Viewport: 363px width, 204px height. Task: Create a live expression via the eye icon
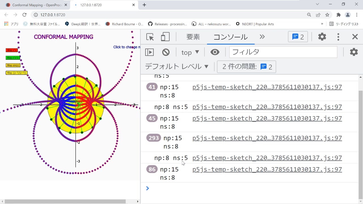click(215, 52)
